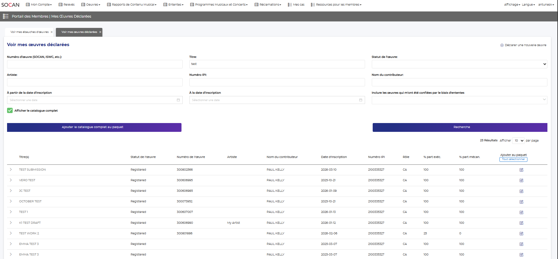This screenshot has height=259, width=558.
Task: Add TEST WORK 2 row to package
Action: point(521,233)
